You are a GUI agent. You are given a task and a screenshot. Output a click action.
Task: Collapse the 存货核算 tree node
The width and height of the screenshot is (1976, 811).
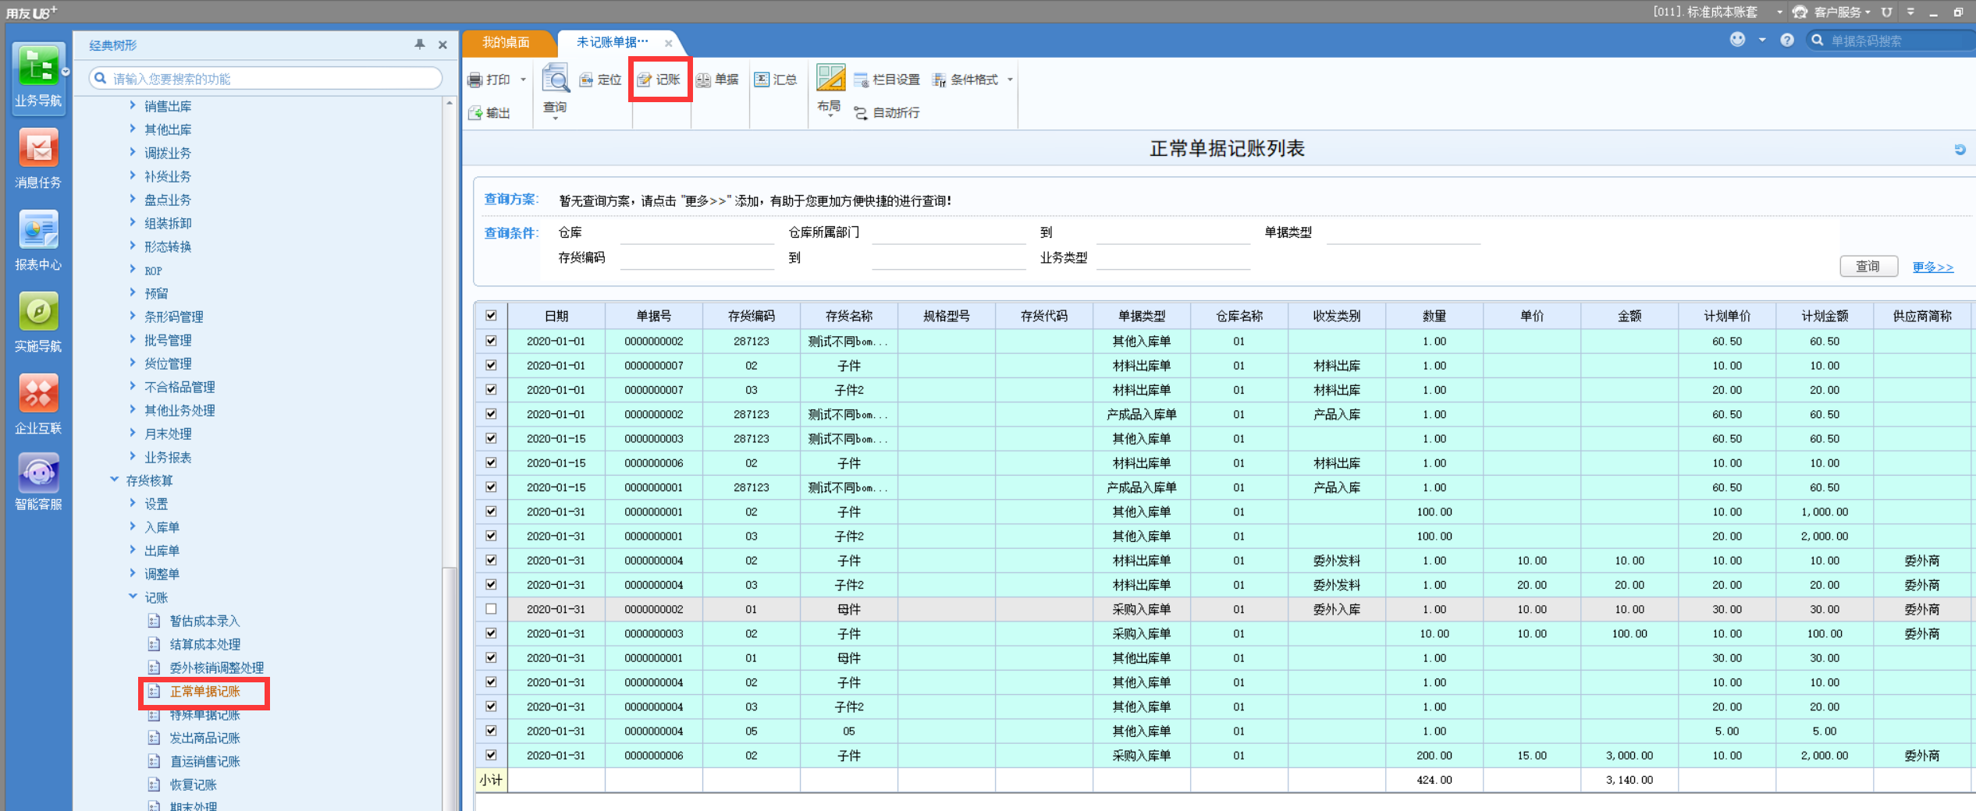click(114, 480)
